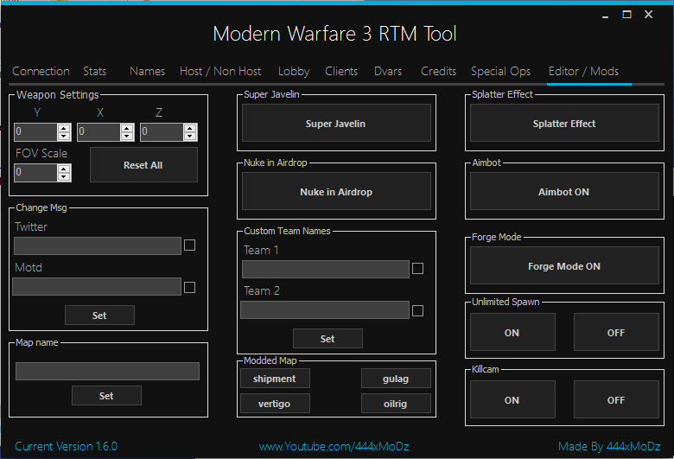Image resolution: width=674 pixels, height=459 pixels.
Task: Increase the Y weapon value
Action: (64, 128)
